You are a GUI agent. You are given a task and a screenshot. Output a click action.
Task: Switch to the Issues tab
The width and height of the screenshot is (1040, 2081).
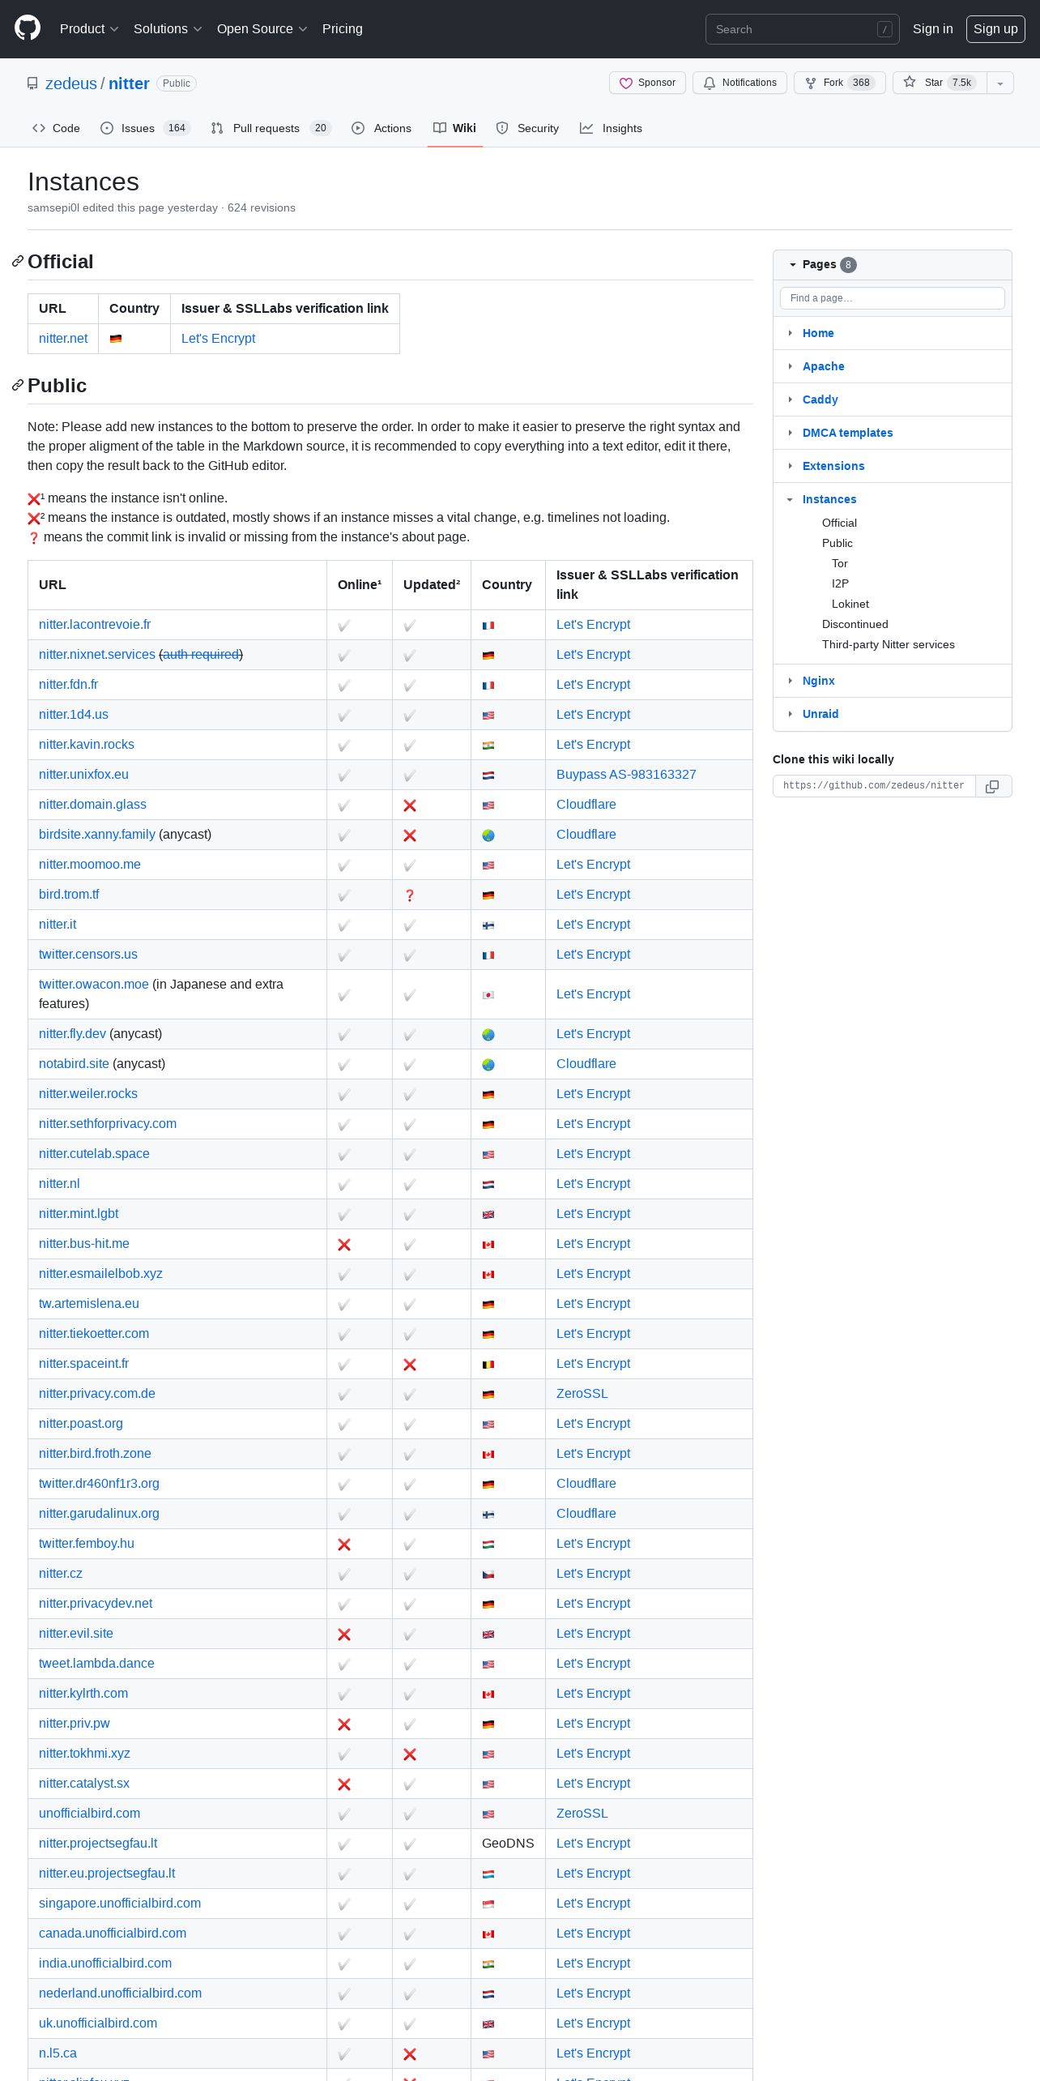145,128
